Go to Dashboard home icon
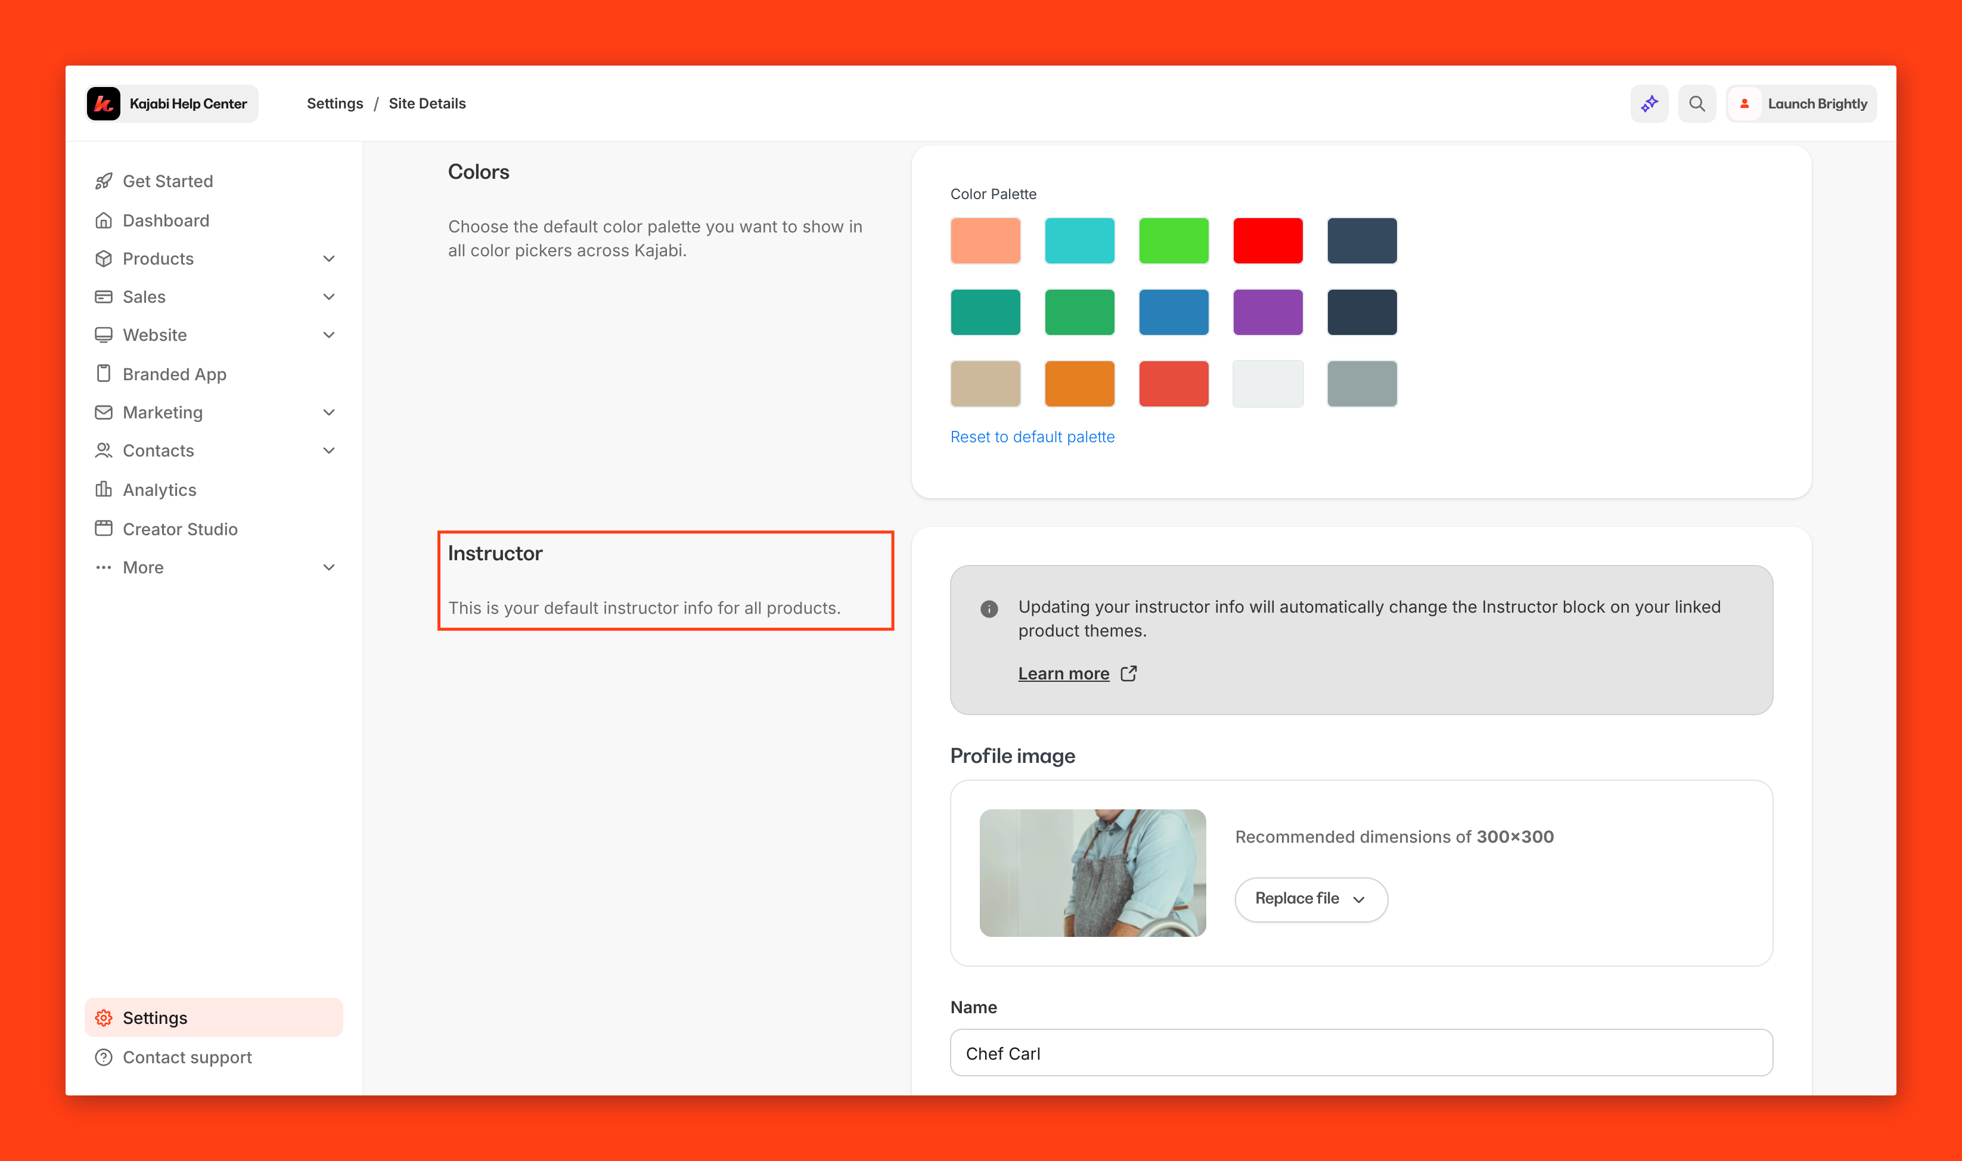The height and width of the screenshot is (1161, 1962). pos(103,220)
